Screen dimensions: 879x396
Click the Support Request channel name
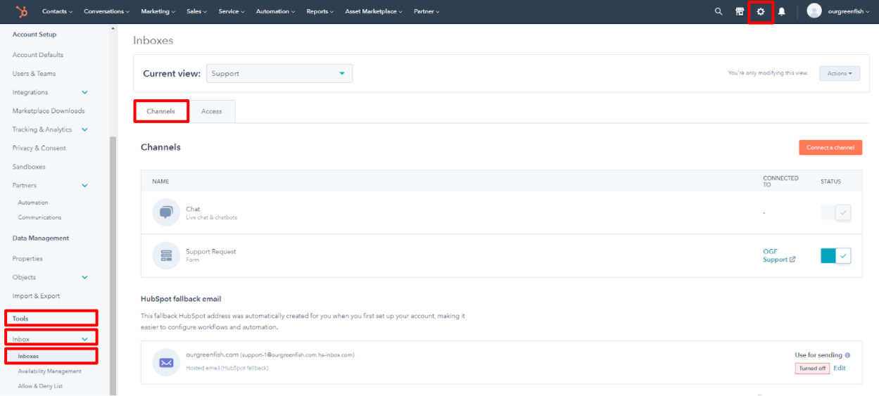tap(211, 251)
